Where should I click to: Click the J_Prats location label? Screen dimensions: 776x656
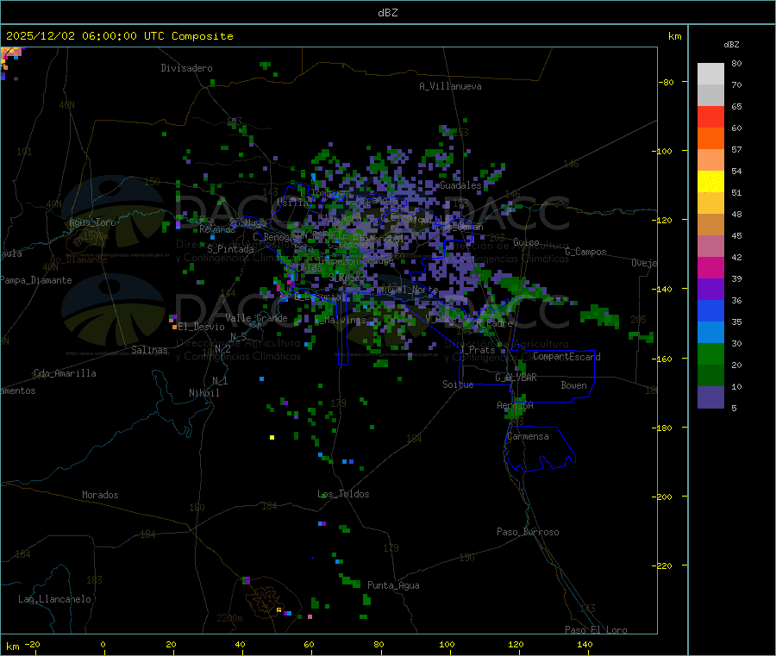click(x=477, y=350)
